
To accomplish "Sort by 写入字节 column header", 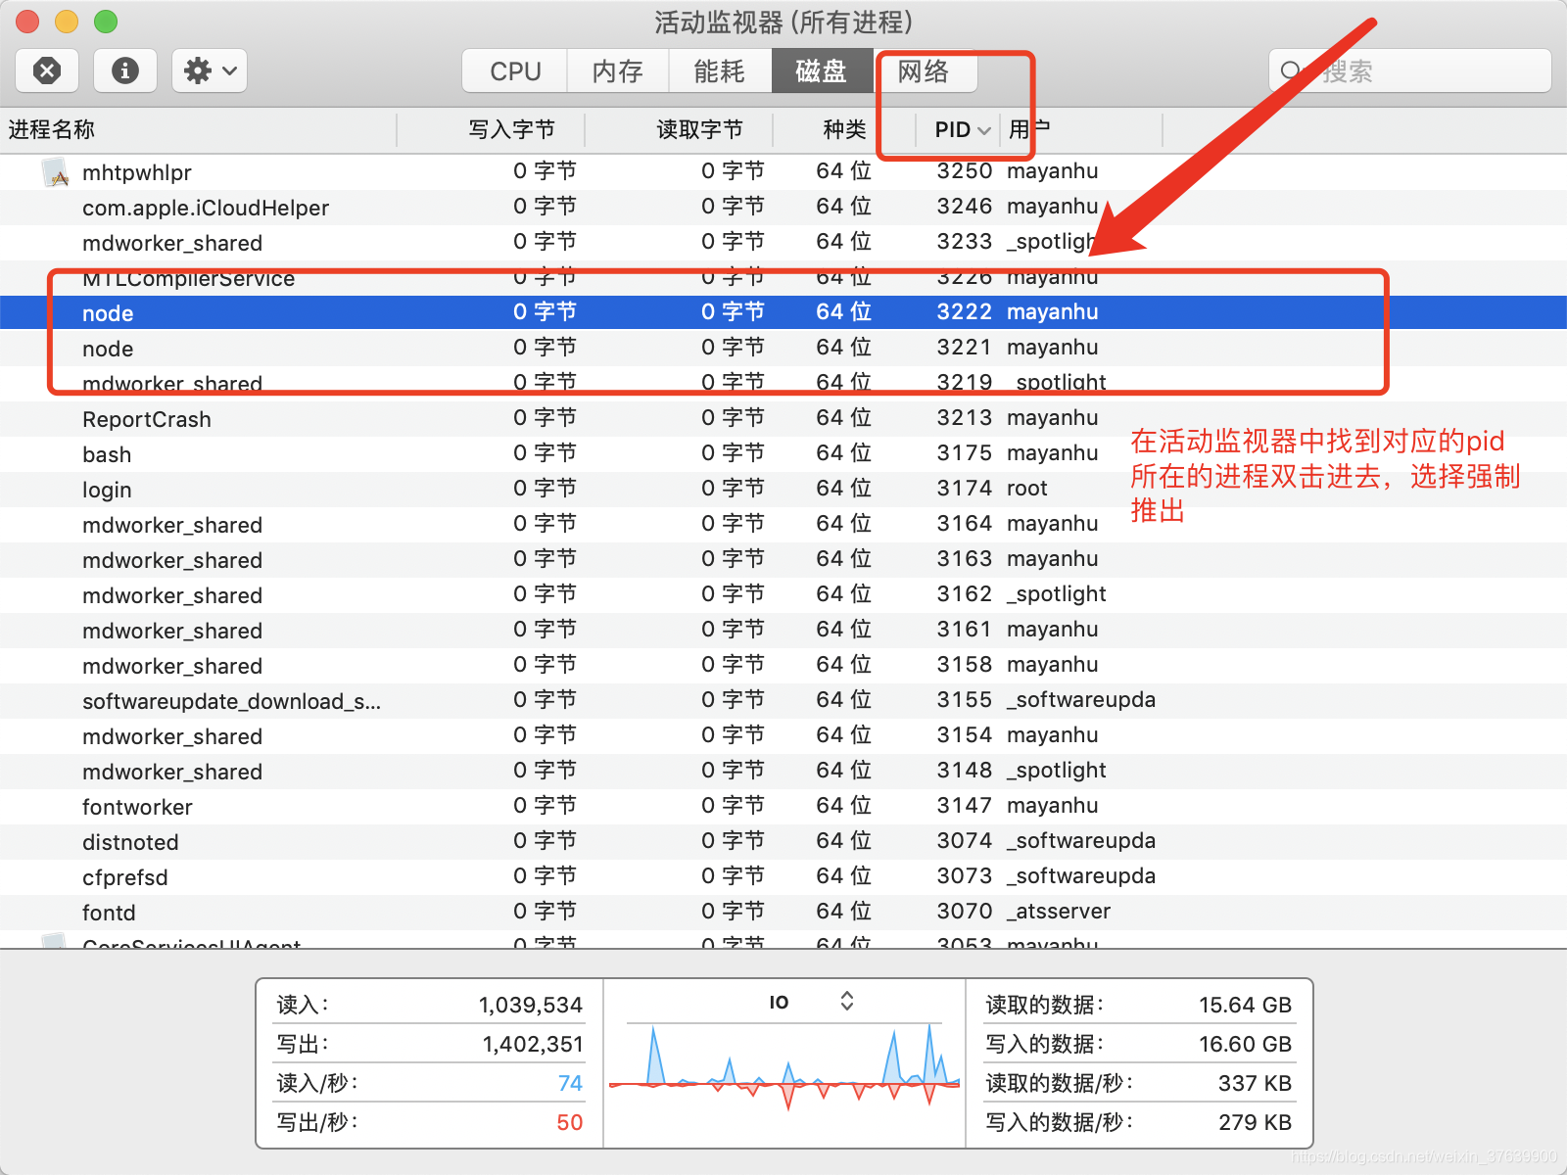I will [x=491, y=129].
